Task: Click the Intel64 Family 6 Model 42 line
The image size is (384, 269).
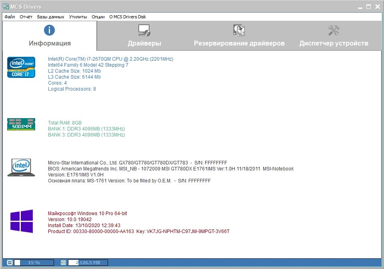Action: pos(88,65)
